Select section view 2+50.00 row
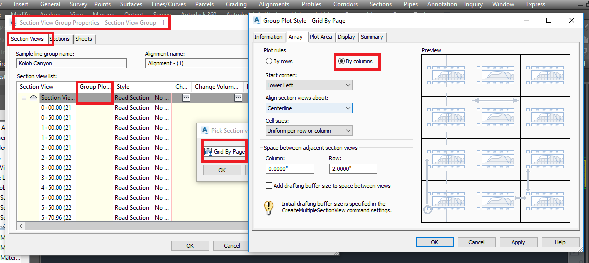 click(x=56, y=158)
